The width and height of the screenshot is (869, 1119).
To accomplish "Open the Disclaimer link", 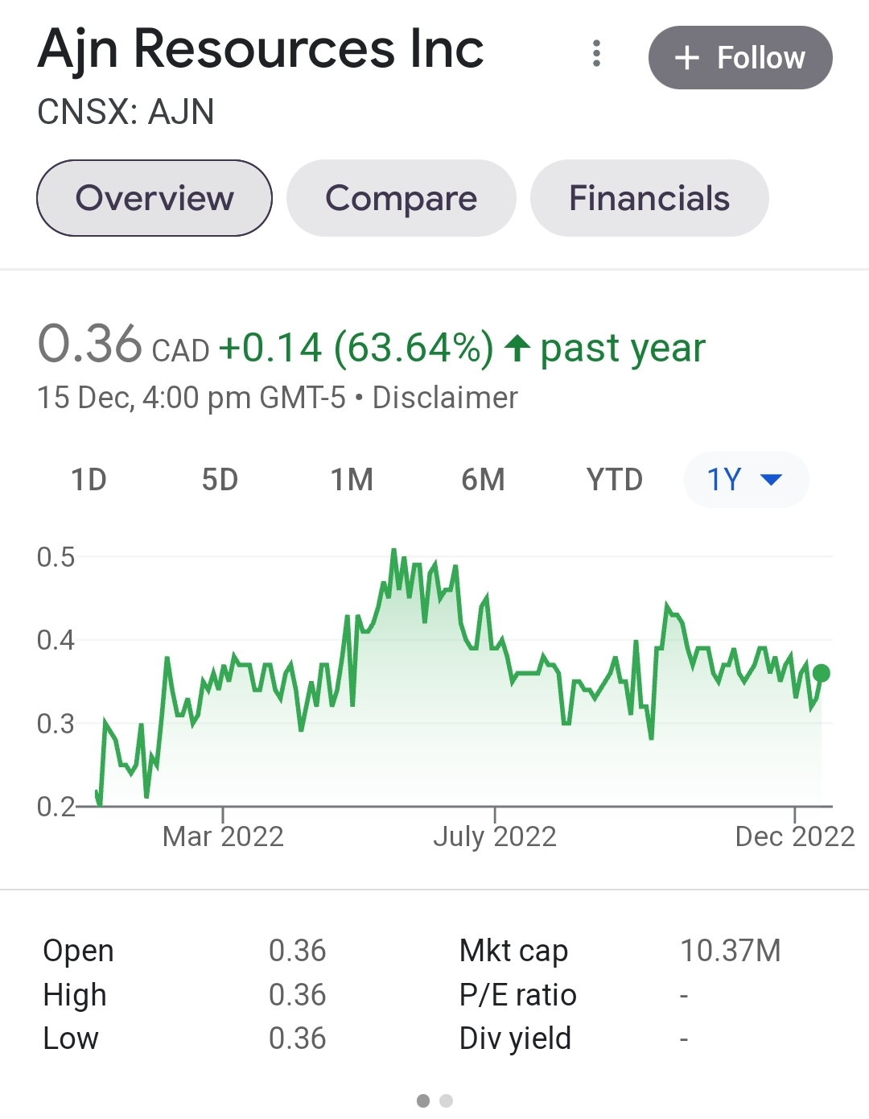I will pyautogui.click(x=445, y=398).
